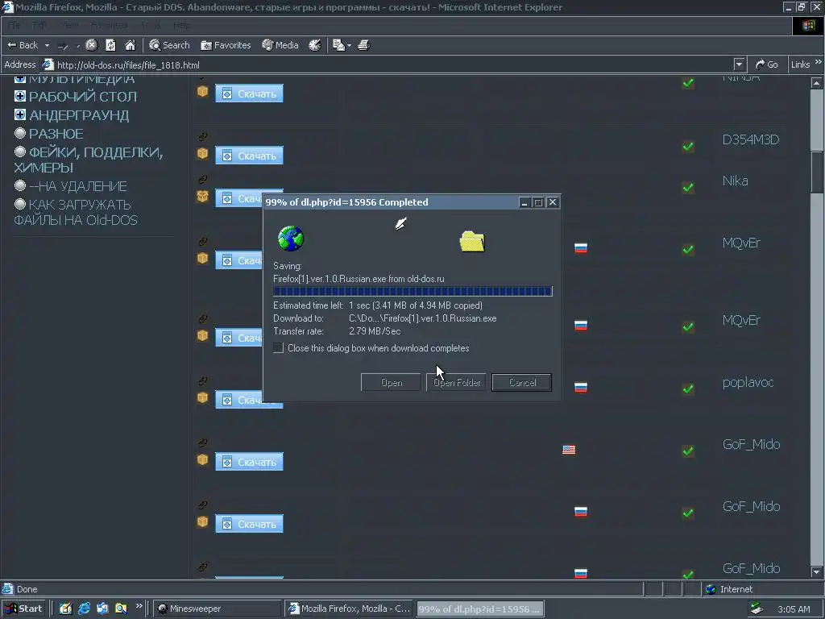The width and height of the screenshot is (825, 619).
Task: Switch to Minesweeper taskbar button
Action: pyautogui.click(x=217, y=609)
